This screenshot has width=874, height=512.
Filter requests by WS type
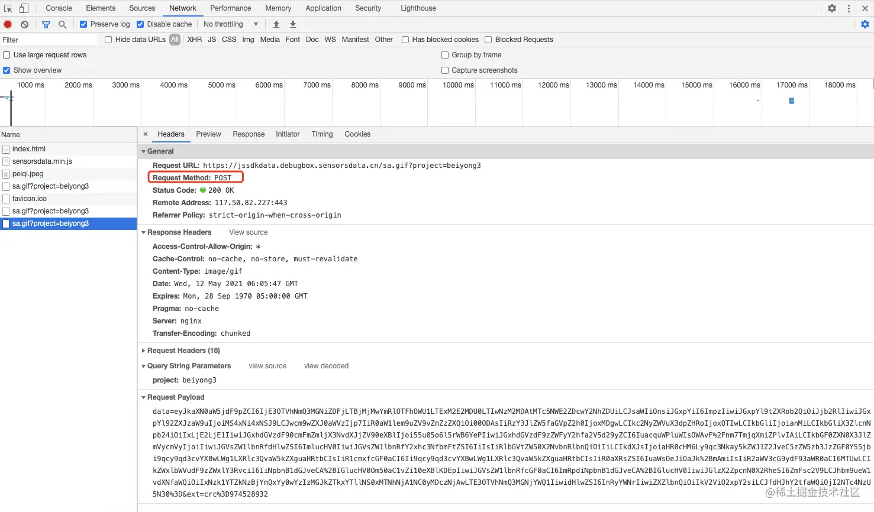pyautogui.click(x=330, y=40)
